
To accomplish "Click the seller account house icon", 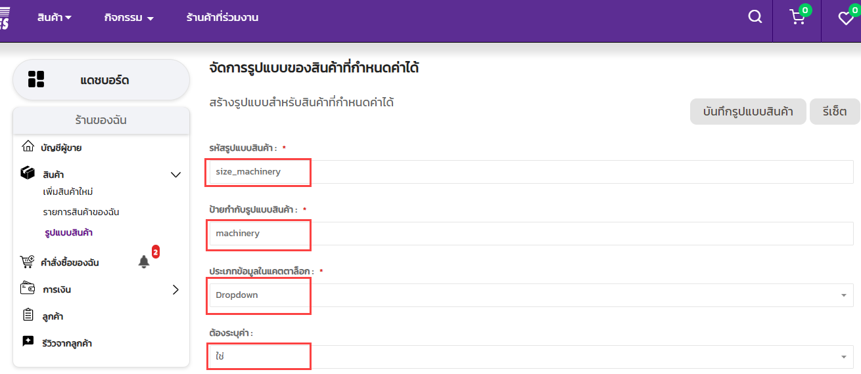I will tap(28, 146).
